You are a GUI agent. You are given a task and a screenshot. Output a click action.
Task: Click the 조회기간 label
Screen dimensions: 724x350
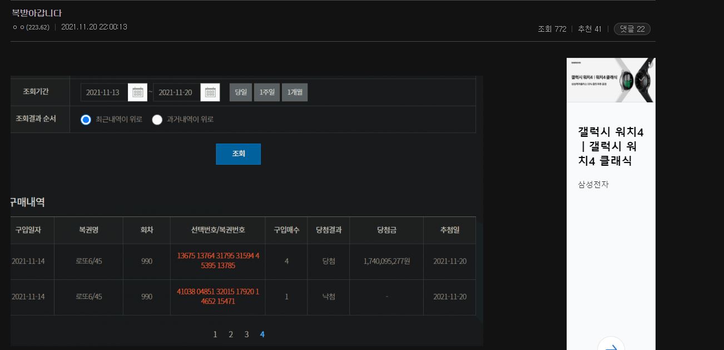pos(36,92)
